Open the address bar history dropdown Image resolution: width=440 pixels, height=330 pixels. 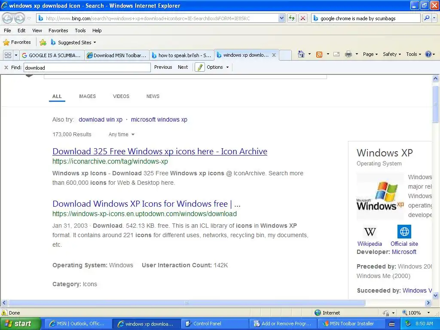point(281,18)
